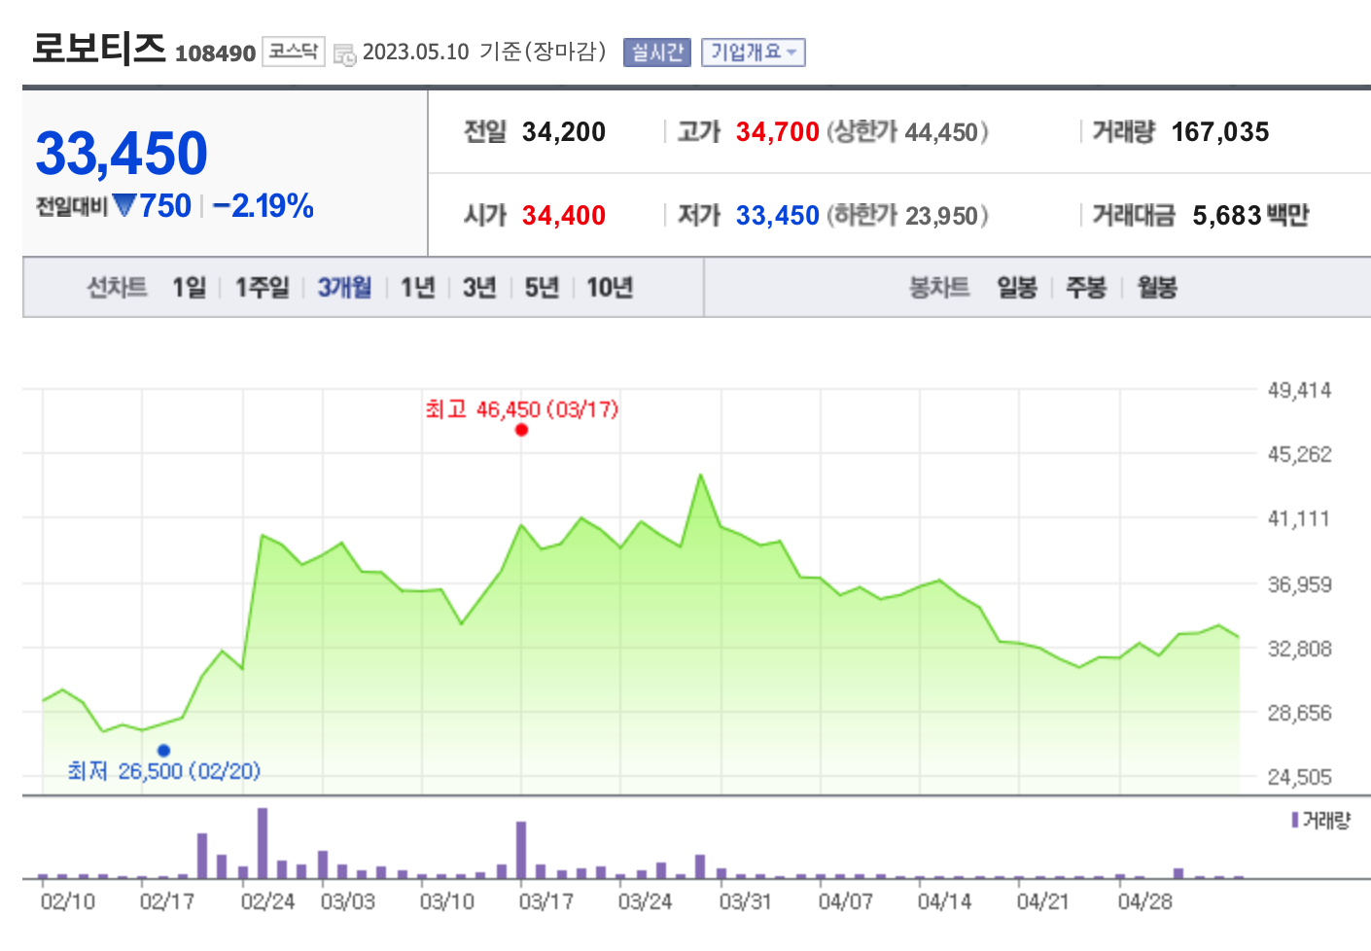Click the tall volume bar at 03/17
Screen dimensions: 1371x951
click(x=521, y=850)
